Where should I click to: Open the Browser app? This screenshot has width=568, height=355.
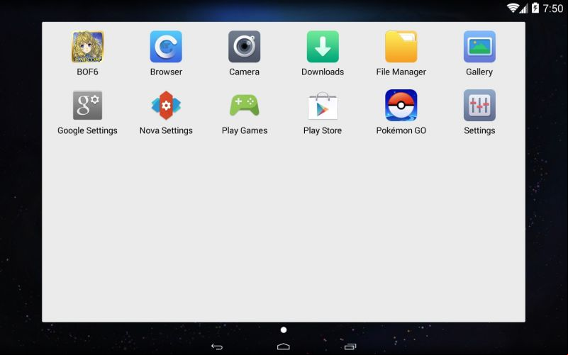[166, 47]
